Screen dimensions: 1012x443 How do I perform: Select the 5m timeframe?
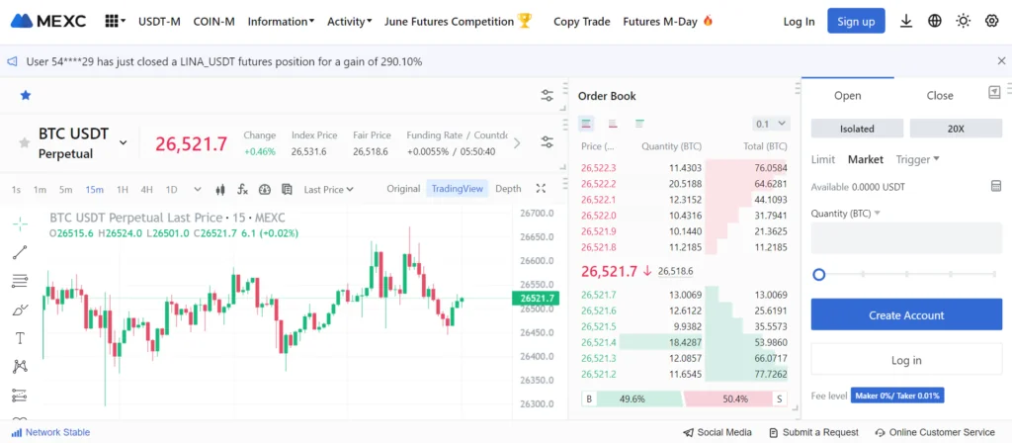coord(66,189)
